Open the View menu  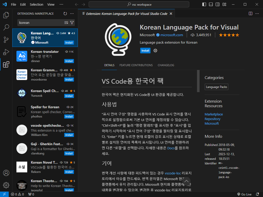click(x=51, y=5)
